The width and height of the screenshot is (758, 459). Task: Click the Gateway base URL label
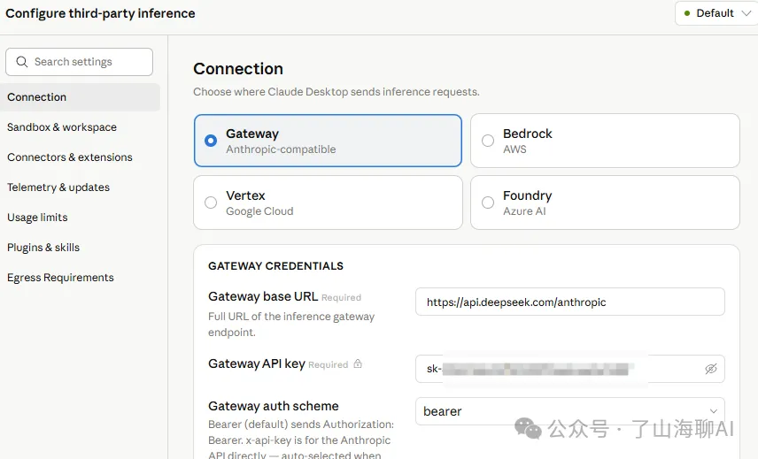[263, 296]
